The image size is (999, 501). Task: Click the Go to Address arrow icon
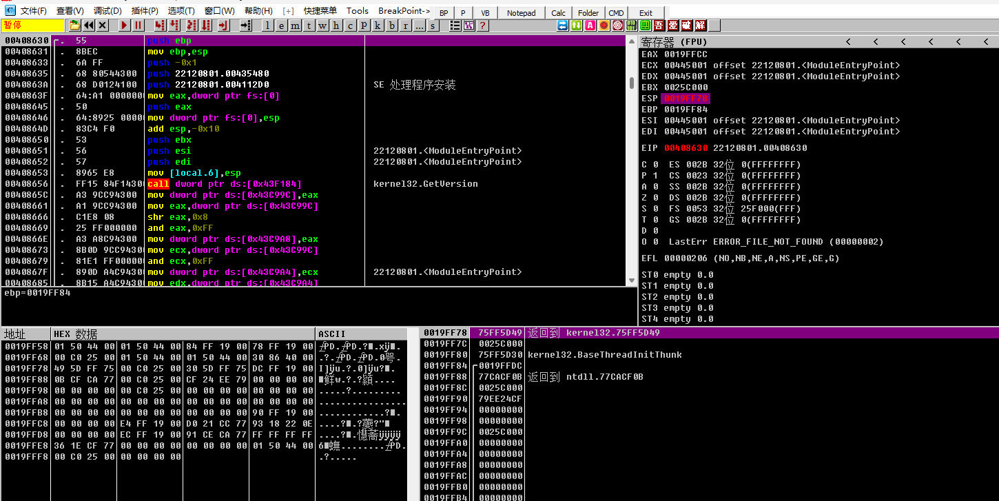[245, 25]
